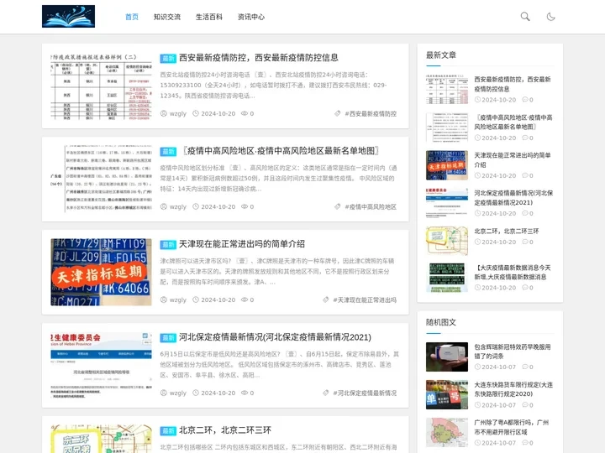The image size is (605, 453).
Task: Open 生活百科 nav menu
Action: (x=208, y=17)
